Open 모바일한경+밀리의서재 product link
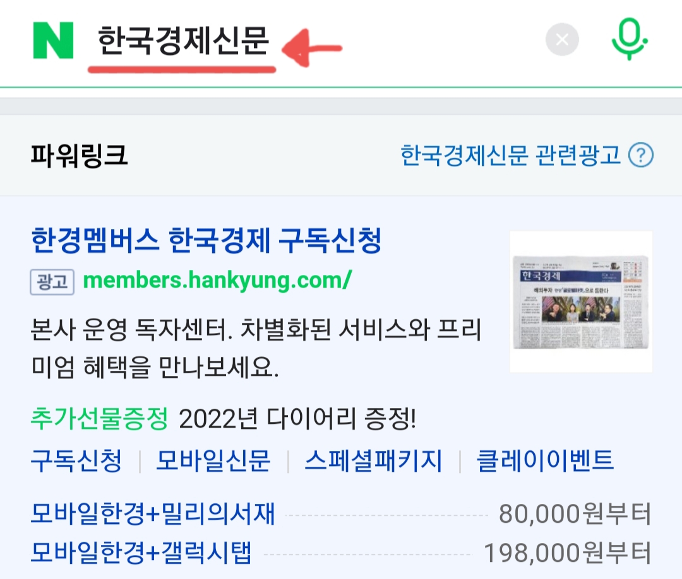This screenshot has width=682, height=579. (153, 514)
